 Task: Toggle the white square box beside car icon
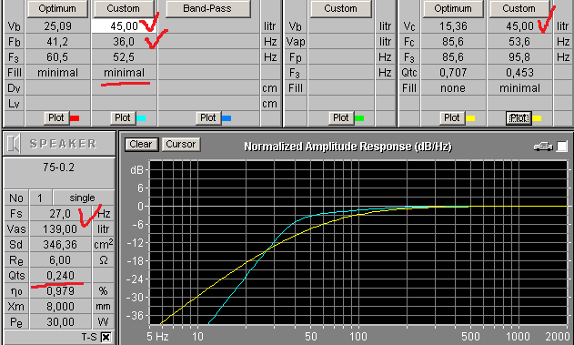tap(562, 147)
